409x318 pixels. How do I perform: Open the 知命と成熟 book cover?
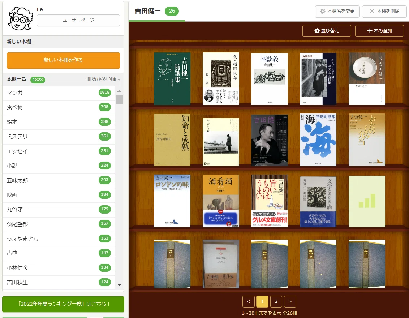172,140
